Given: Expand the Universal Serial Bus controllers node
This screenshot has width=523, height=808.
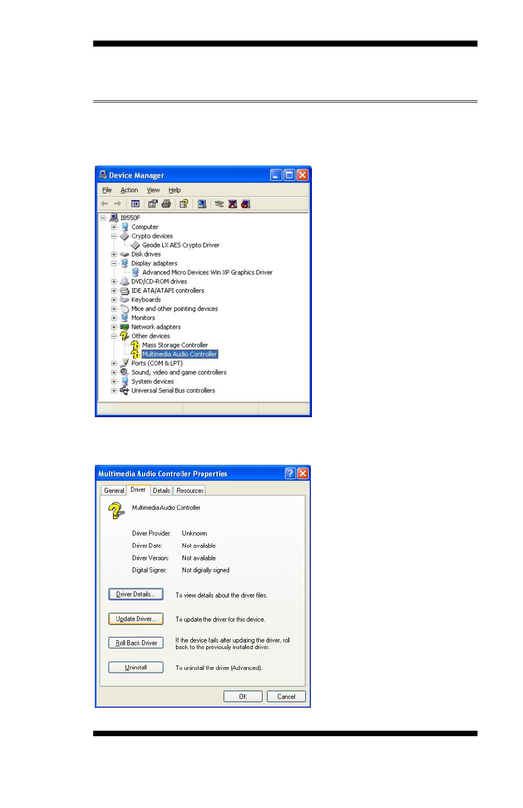Looking at the screenshot, I should coord(114,391).
